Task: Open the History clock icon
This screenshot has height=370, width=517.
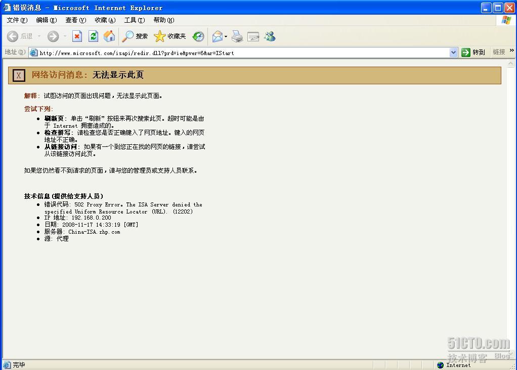Action: pyautogui.click(x=198, y=36)
